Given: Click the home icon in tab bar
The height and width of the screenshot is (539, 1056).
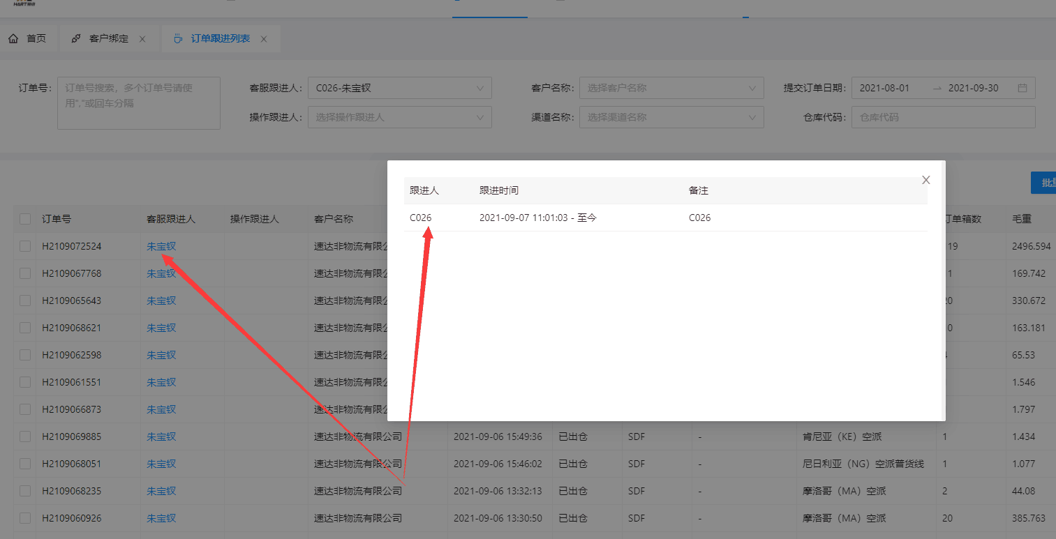Looking at the screenshot, I should 13,39.
